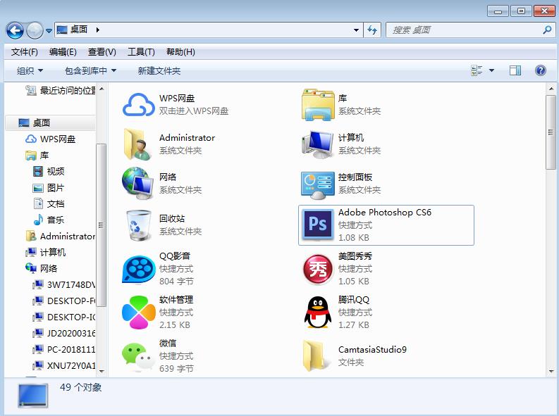This screenshot has width=559, height=416.
Task: Select network computer XNU72Y0A1 in sidebar
Action: tap(64, 365)
